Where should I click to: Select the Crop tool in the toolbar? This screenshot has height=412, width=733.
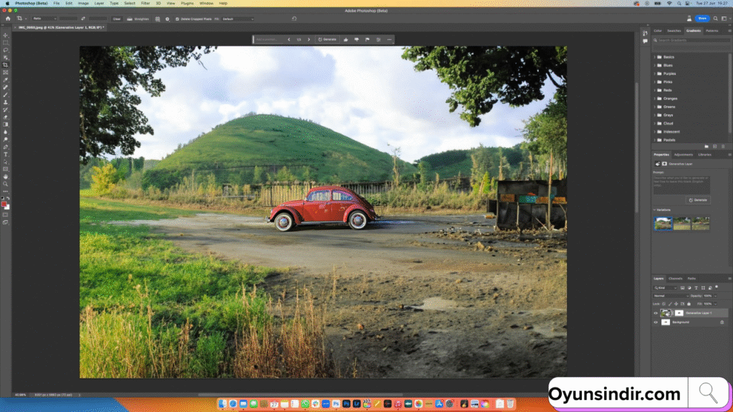click(x=6, y=65)
